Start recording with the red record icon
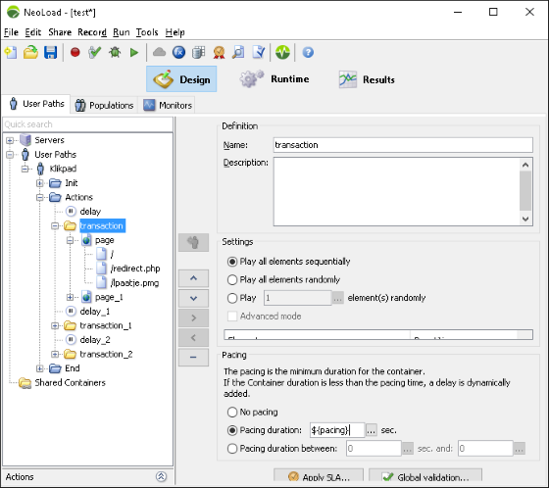Screen dimensions: 549x488 (x=75, y=53)
